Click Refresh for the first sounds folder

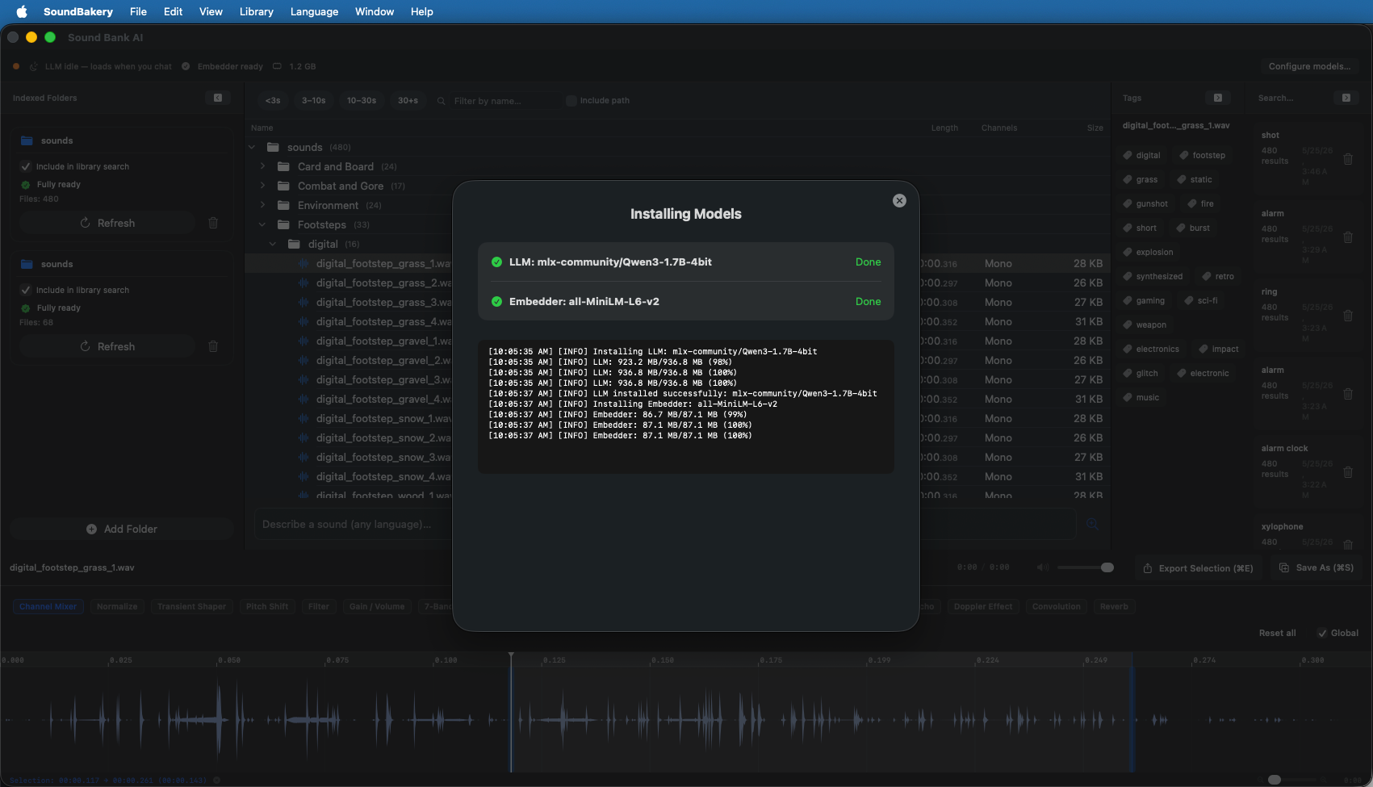107,223
